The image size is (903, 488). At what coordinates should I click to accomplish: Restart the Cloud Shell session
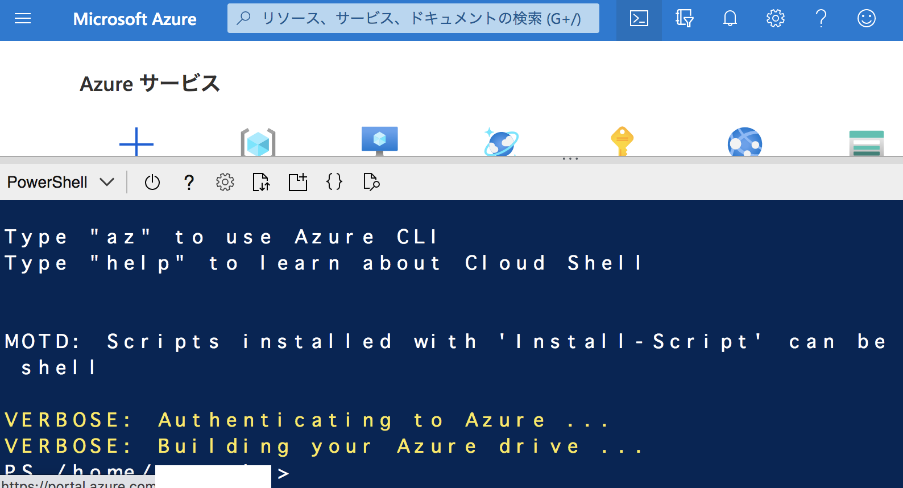click(152, 182)
